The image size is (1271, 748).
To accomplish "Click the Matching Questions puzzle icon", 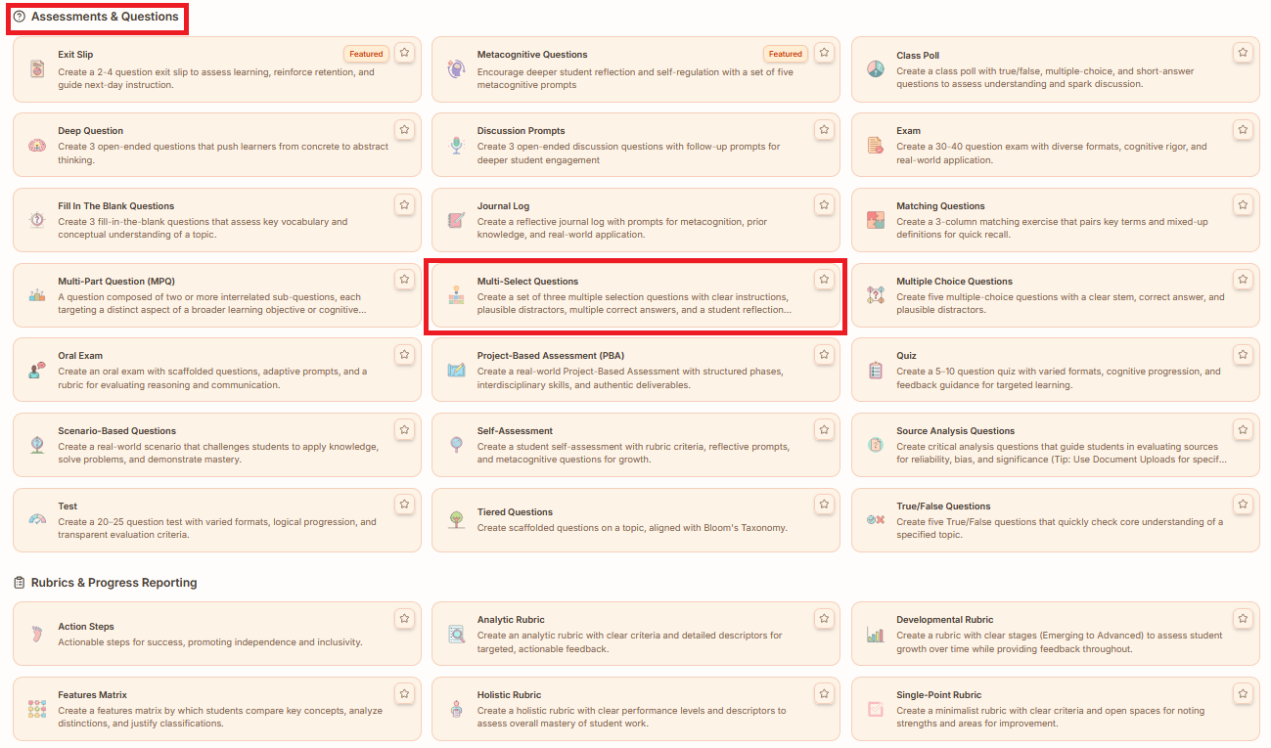I will (875, 220).
